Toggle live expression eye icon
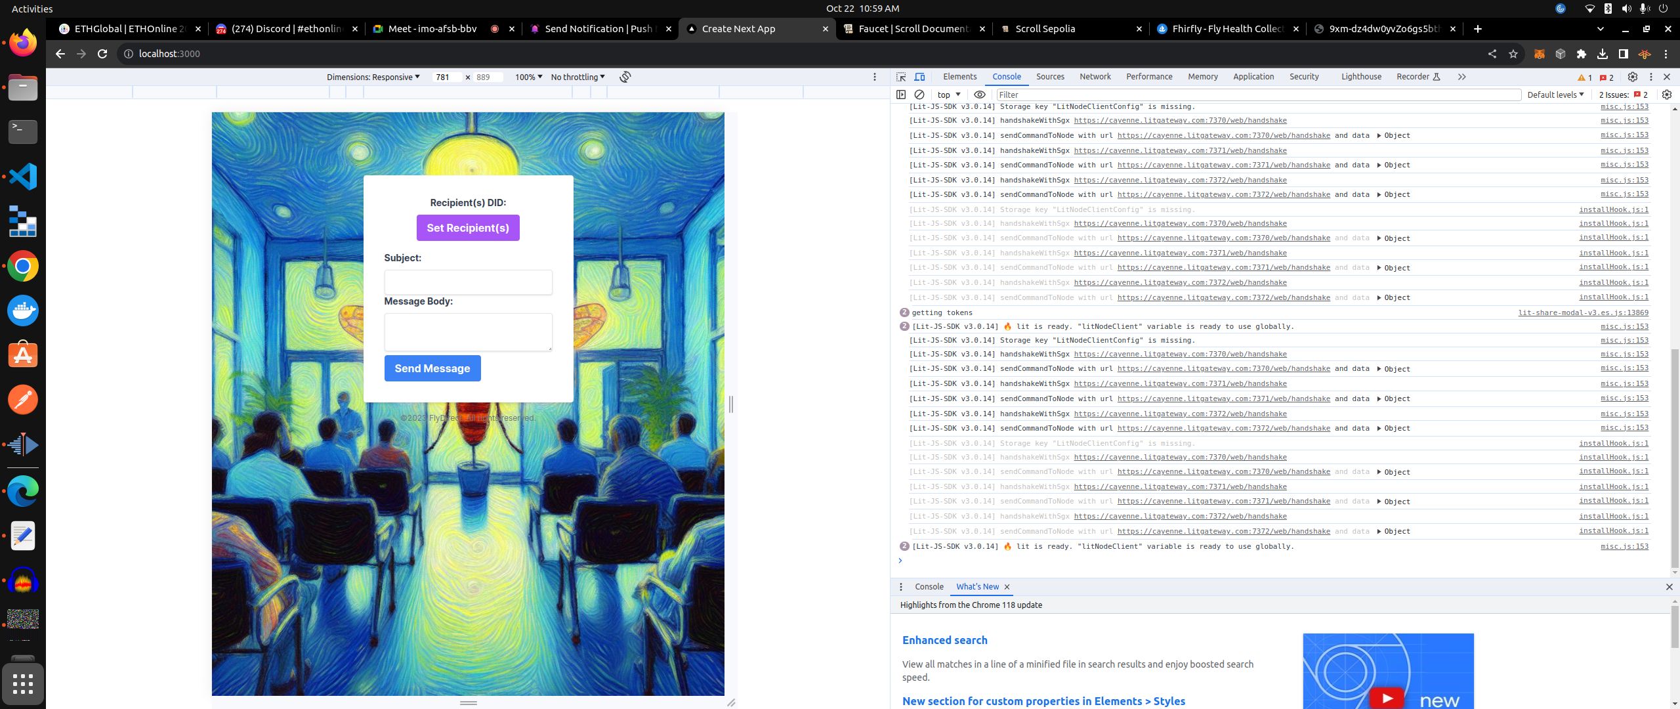Image resolution: width=1680 pixels, height=709 pixels. [x=980, y=95]
